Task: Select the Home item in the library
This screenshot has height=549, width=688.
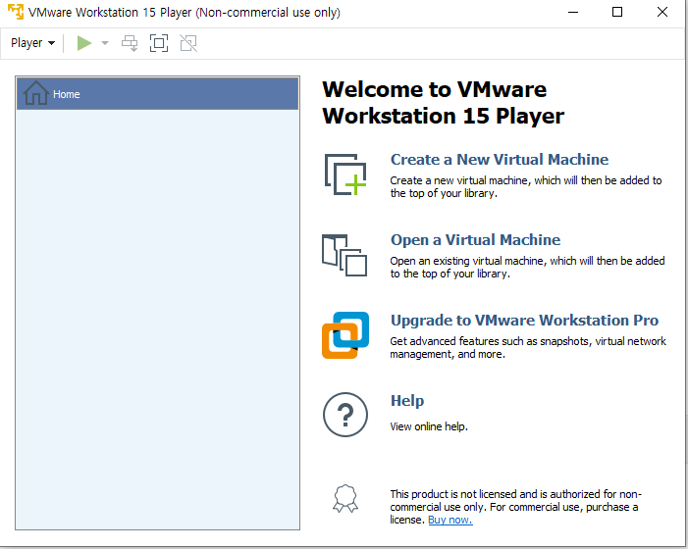Action: point(157,94)
